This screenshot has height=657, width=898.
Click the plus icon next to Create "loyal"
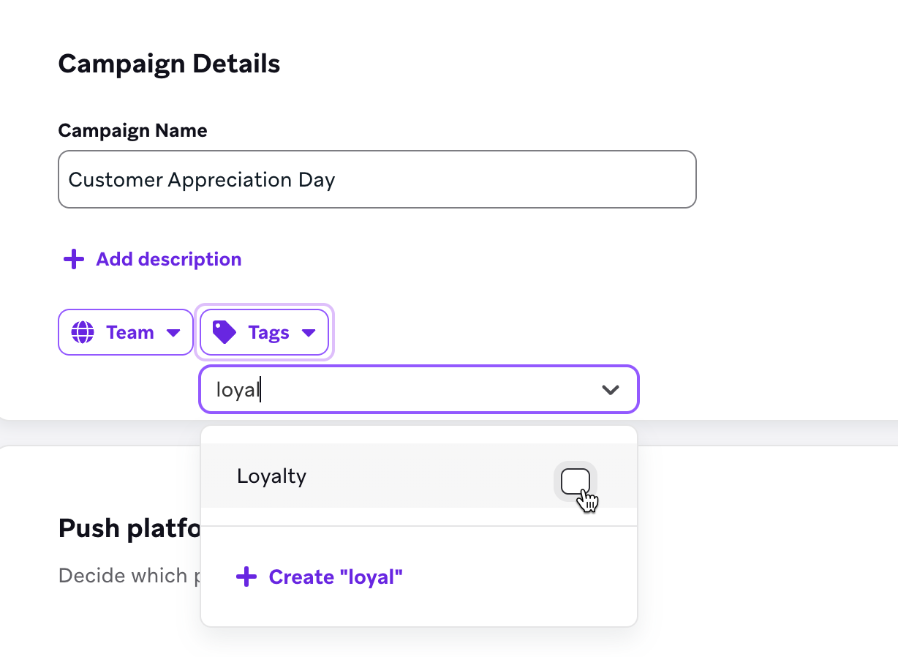click(x=246, y=577)
